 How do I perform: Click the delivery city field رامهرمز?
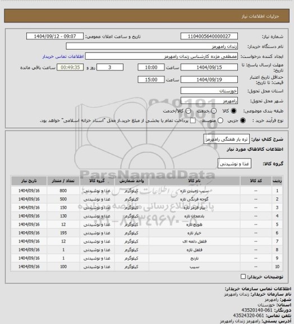click(x=209, y=101)
